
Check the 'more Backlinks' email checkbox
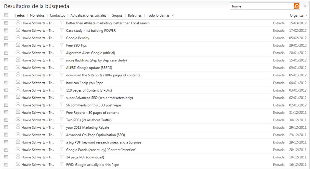[6, 60]
